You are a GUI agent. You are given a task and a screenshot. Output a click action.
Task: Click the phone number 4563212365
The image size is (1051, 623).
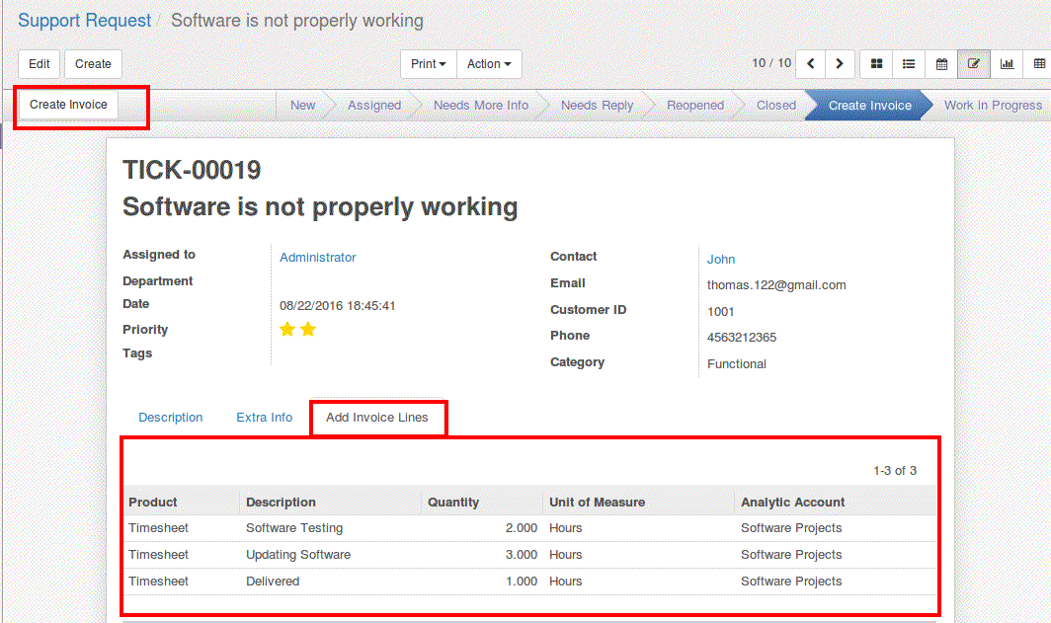tap(741, 338)
